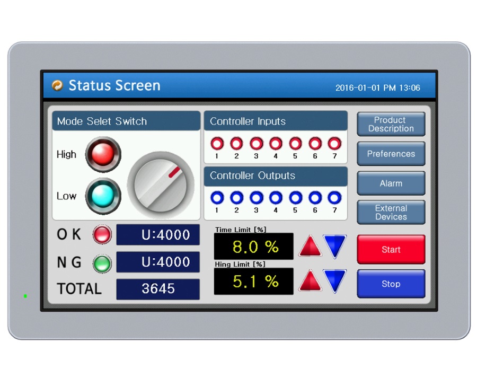Click the Low label text
477x369 pixels.
point(66,196)
